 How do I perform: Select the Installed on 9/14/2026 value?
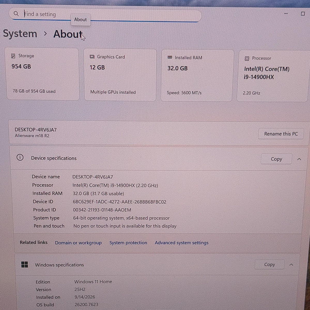[85, 297]
